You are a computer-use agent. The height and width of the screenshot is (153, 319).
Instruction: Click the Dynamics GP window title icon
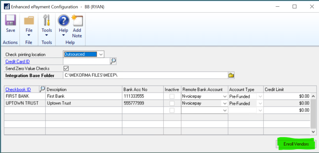click(x=7, y=7)
